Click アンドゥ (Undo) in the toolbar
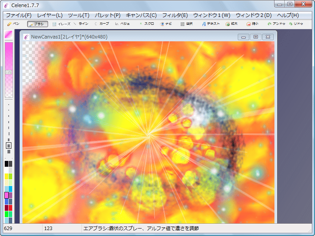Screen dimensions: 315x236 pyautogui.click(x=276, y=24)
